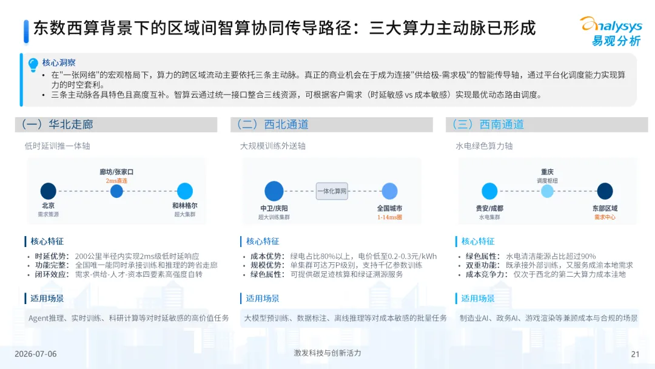Select the 北京 dark blue node circle
Viewport: 655px width, 369px height.
[48, 191]
